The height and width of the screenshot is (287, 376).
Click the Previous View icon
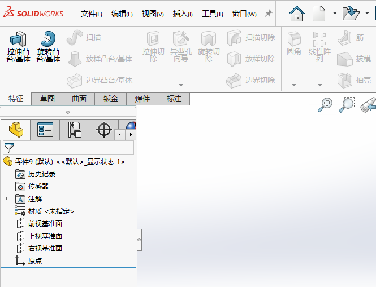368,104
